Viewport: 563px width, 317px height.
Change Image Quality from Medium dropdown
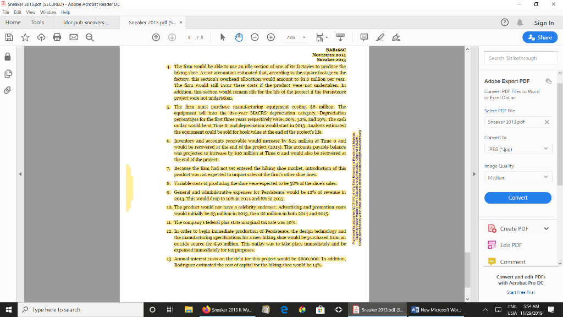(517, 177)
